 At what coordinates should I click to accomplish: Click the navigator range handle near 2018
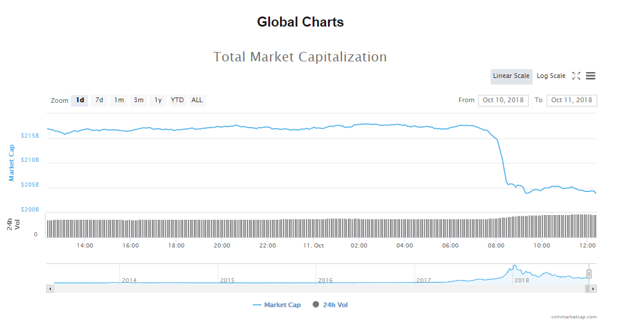(589, 273)
